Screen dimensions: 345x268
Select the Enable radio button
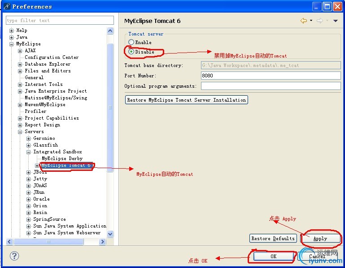click(x=131, y=42)
